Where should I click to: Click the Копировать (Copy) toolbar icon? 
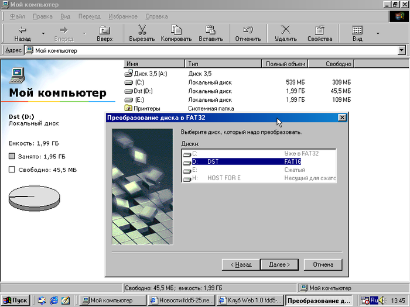pyautogui.click(x=176, y=30)
